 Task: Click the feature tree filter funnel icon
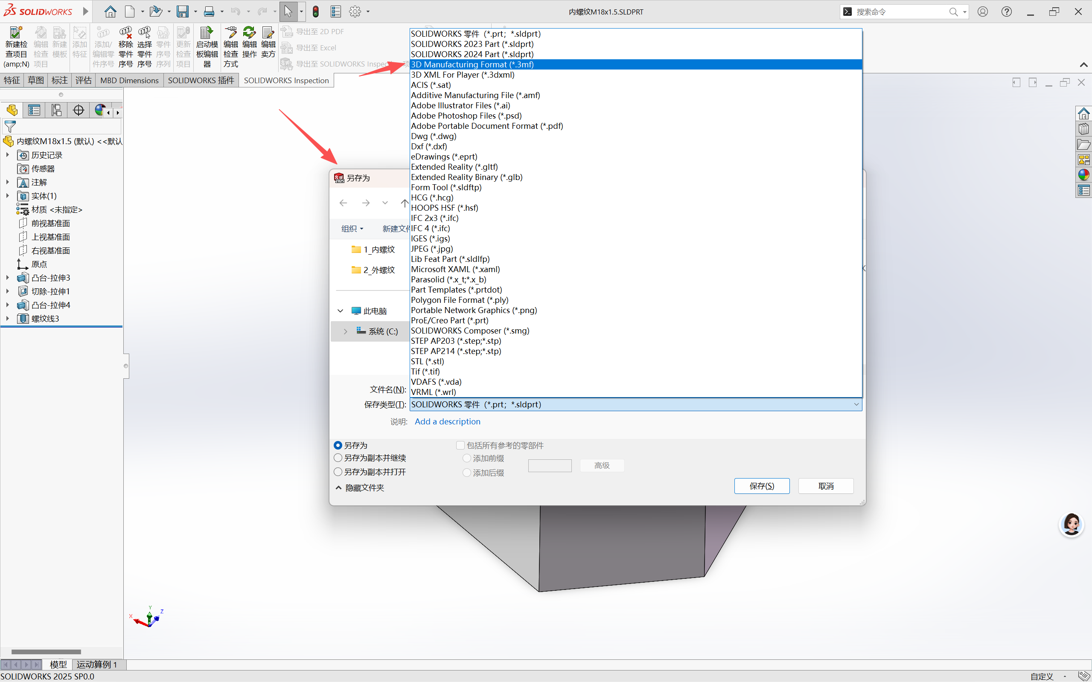[10, 127]
